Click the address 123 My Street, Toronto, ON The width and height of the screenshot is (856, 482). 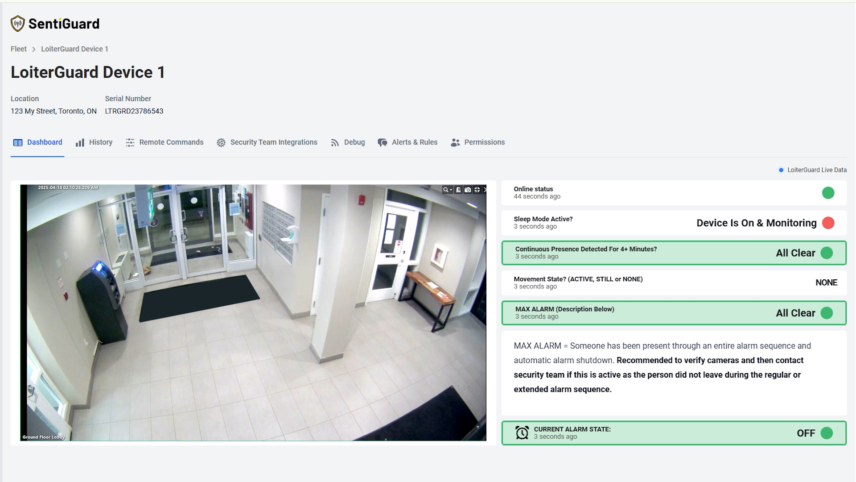pyautogui.click(x=53, y=111)
